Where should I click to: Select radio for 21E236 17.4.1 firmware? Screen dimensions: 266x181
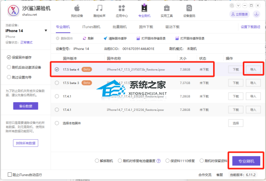(57, 110)
